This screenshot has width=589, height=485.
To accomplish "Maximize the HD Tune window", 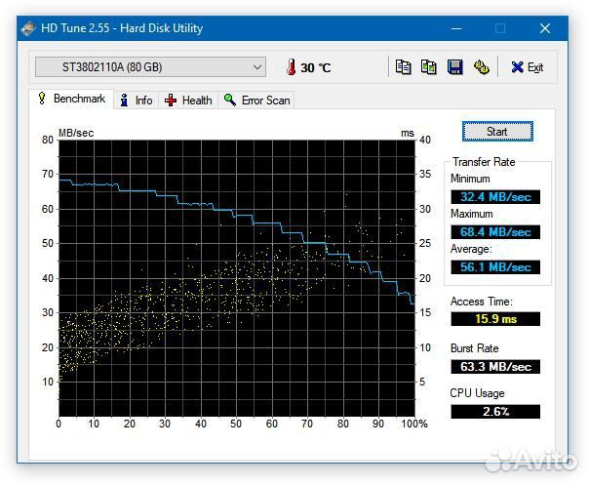I will [x=500, y=28].
